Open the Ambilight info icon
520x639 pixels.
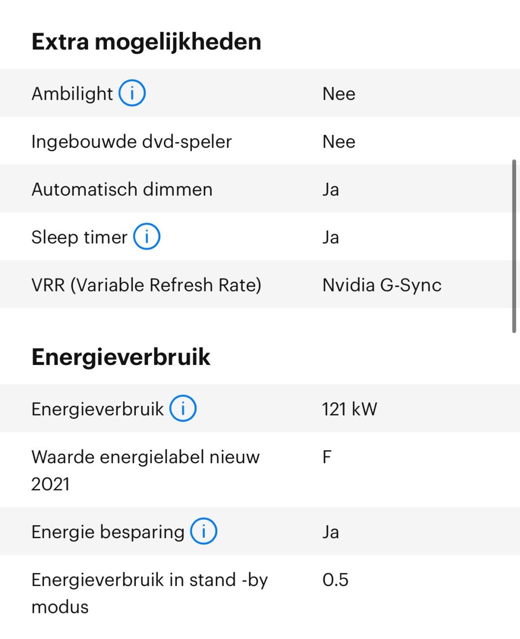[132, 93]
